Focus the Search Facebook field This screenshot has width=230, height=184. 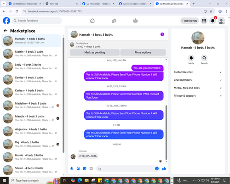point(37,21)
